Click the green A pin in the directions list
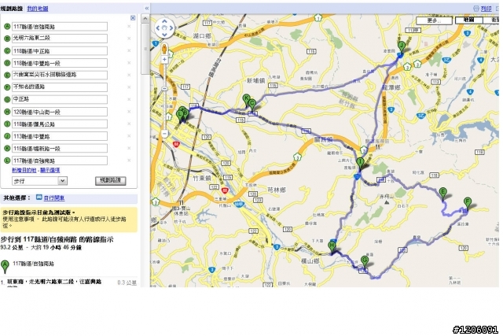Viewport: 503px width, 336px height. click(x=5, y=266)
